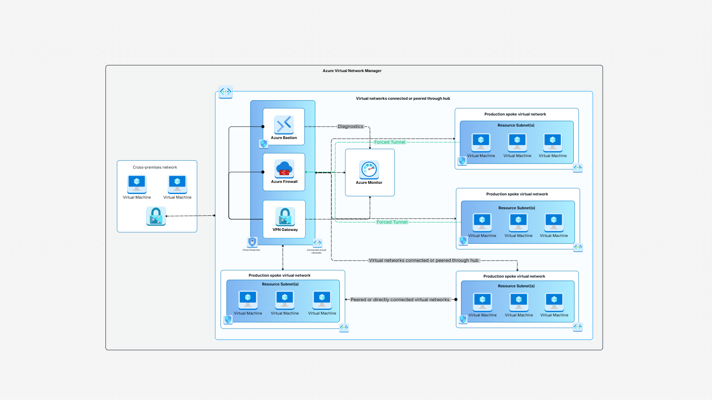Click the Azure Monitor text label

click(x=369, y=182)
